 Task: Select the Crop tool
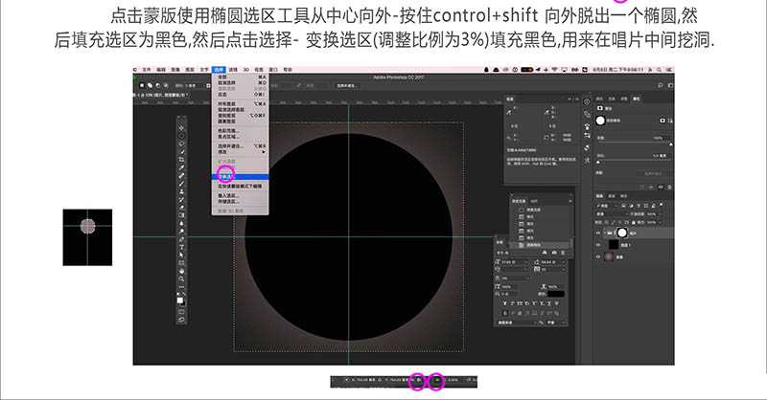(181, 159)
